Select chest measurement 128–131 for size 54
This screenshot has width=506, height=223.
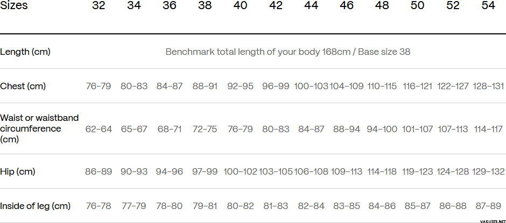click(488, 87)
